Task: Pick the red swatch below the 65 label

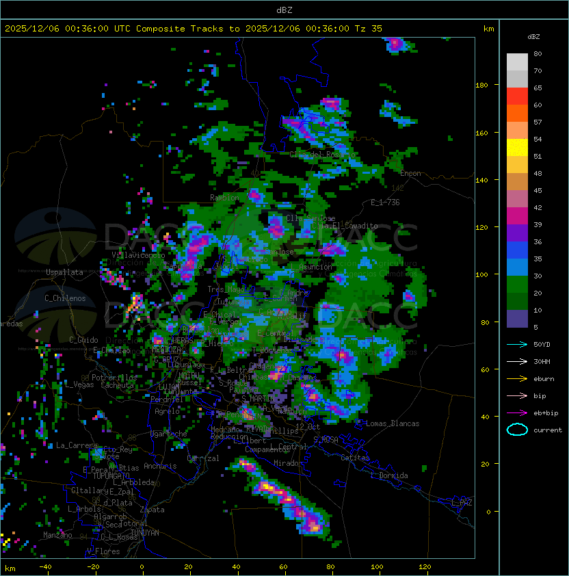Action: [517, 96]
